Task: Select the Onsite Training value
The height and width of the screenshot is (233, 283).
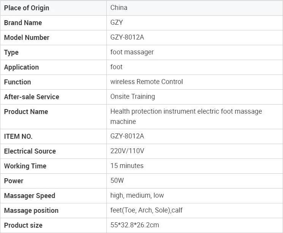Action: point(133,97)
